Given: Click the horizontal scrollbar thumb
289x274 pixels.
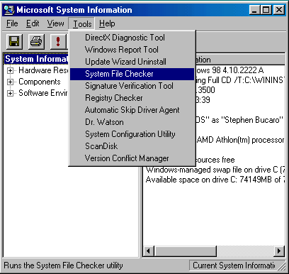Looking at the screenshot, I should point(186,251).
